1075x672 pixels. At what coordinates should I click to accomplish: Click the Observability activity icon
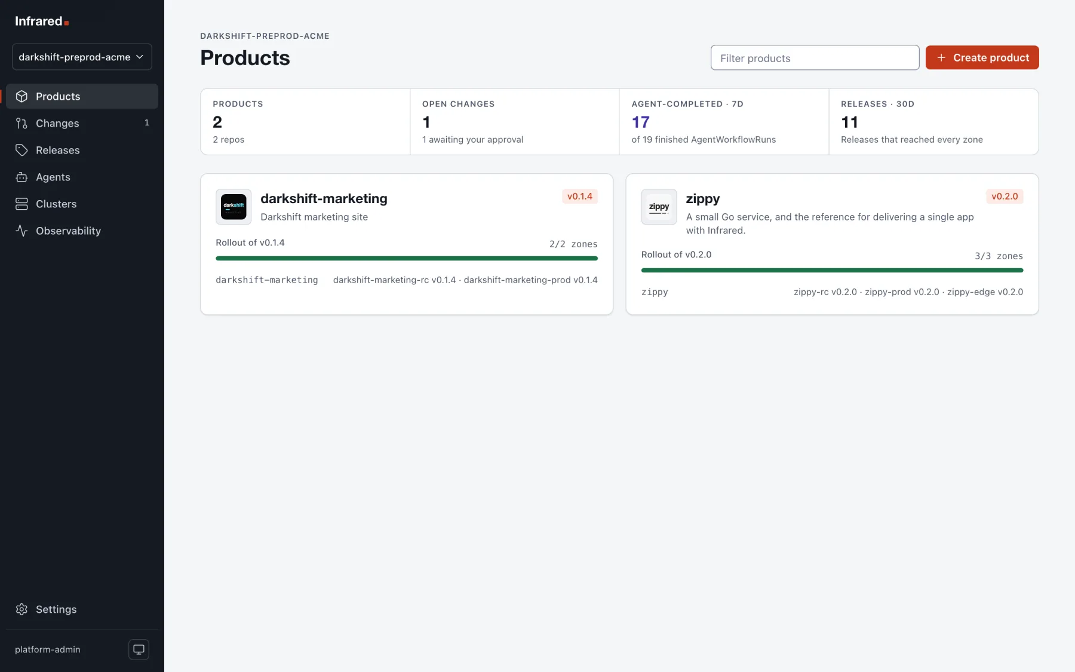coord(21,231)
